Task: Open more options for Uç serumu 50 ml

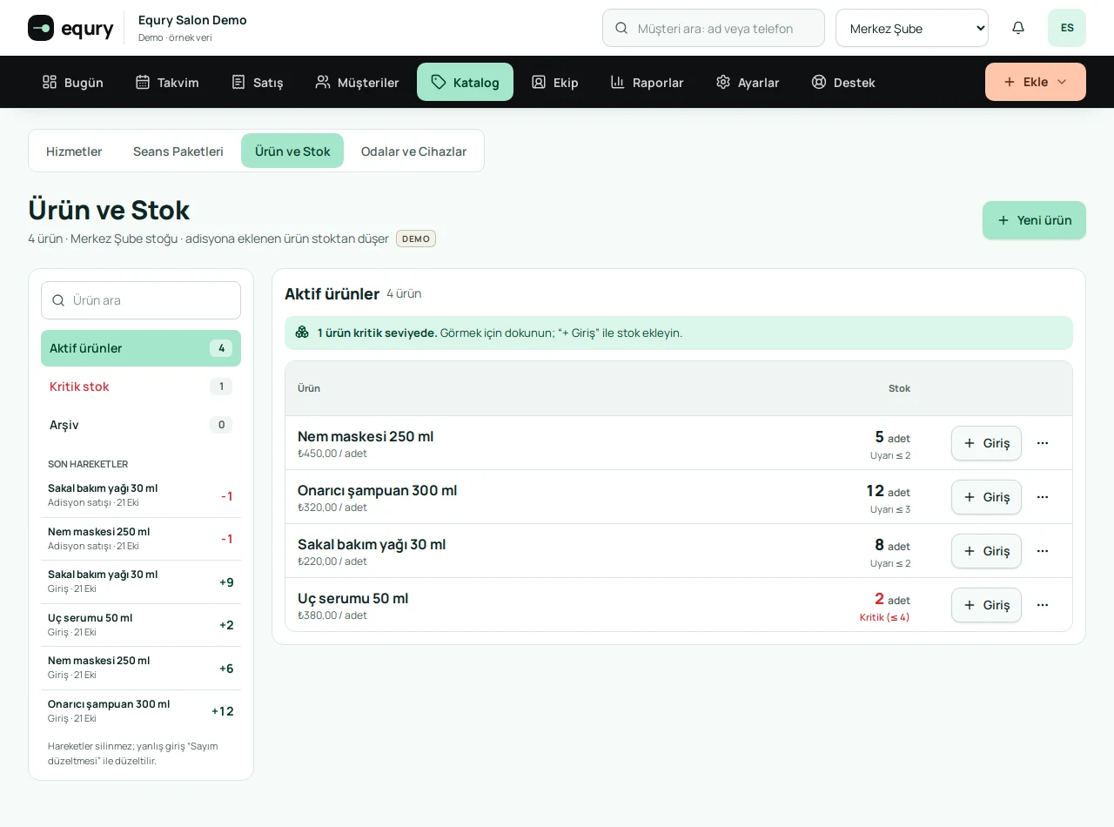Action: click(x=1043, y=605)
